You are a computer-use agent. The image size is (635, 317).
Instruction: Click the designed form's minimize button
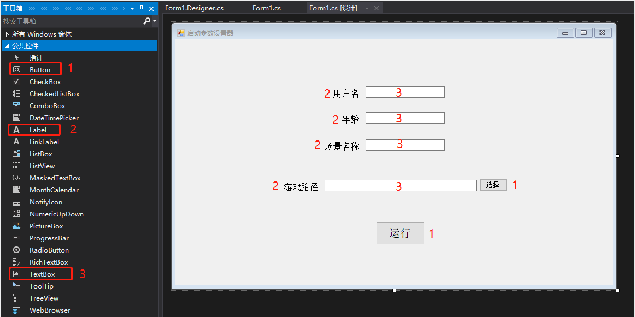[566, 33]
